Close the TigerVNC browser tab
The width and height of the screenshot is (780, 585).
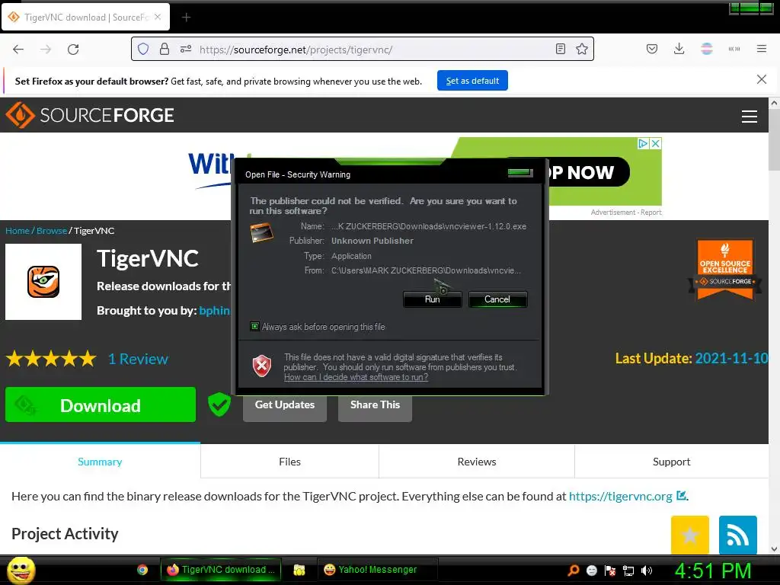(158, 17)
